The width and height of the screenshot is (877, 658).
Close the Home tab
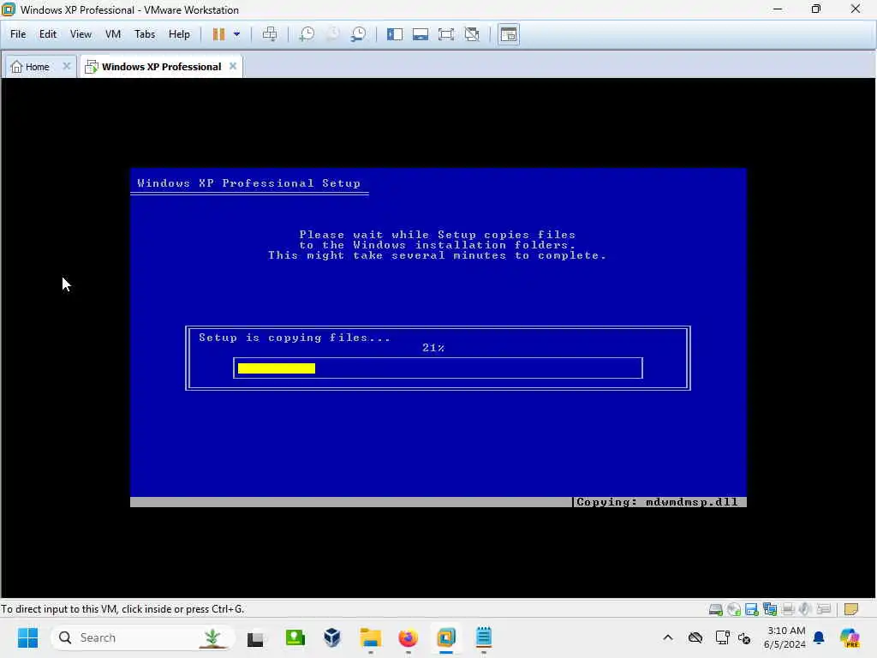pos(67,66)
